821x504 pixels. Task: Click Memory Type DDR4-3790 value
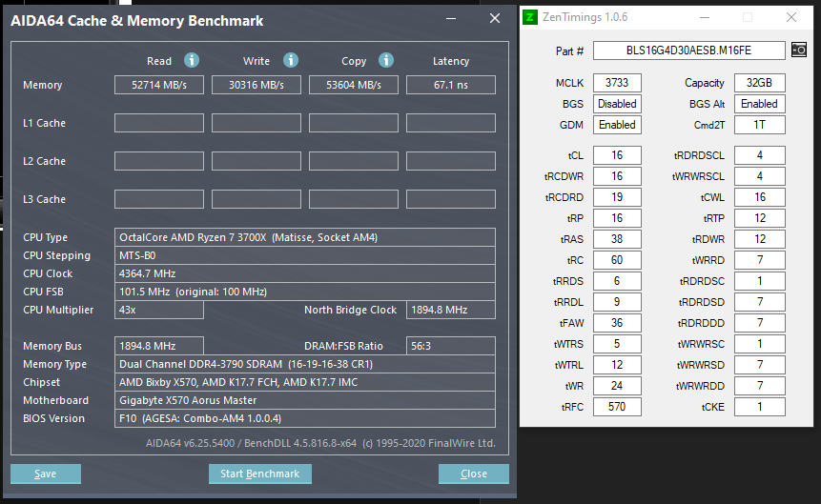coord(305,364)
